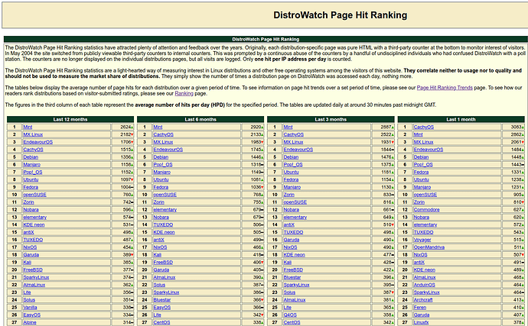Viewport: 528px width, 326px height.
Task: Open Mint in the Last 12 months table
Action: point(28,127)
